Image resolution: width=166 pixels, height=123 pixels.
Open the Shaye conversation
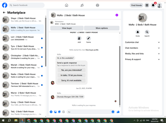(23, 20)
